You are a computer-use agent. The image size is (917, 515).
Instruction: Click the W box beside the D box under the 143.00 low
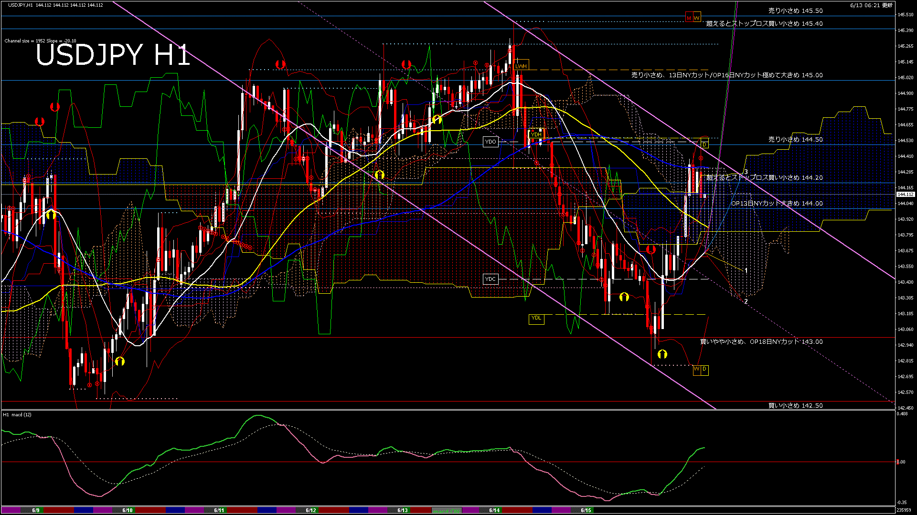697,369
